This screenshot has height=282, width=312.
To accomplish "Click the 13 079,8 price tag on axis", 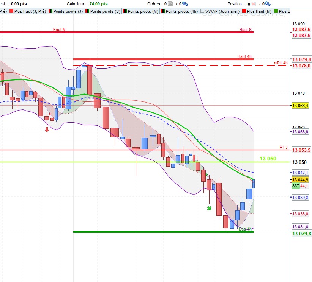I will click(301, 59).
